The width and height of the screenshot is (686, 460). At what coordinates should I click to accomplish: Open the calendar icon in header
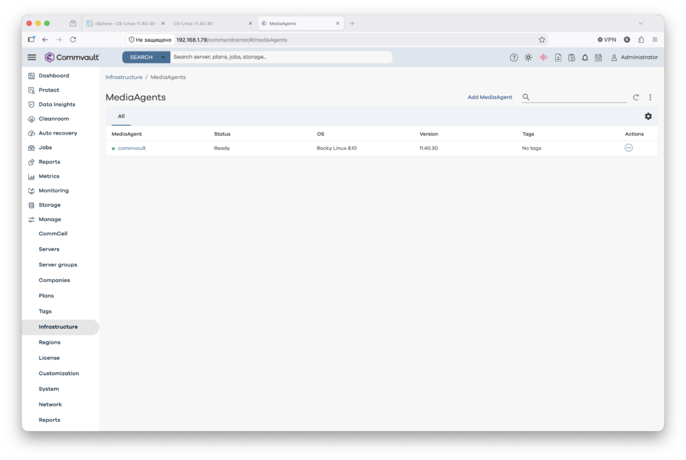tap(598, 58)
